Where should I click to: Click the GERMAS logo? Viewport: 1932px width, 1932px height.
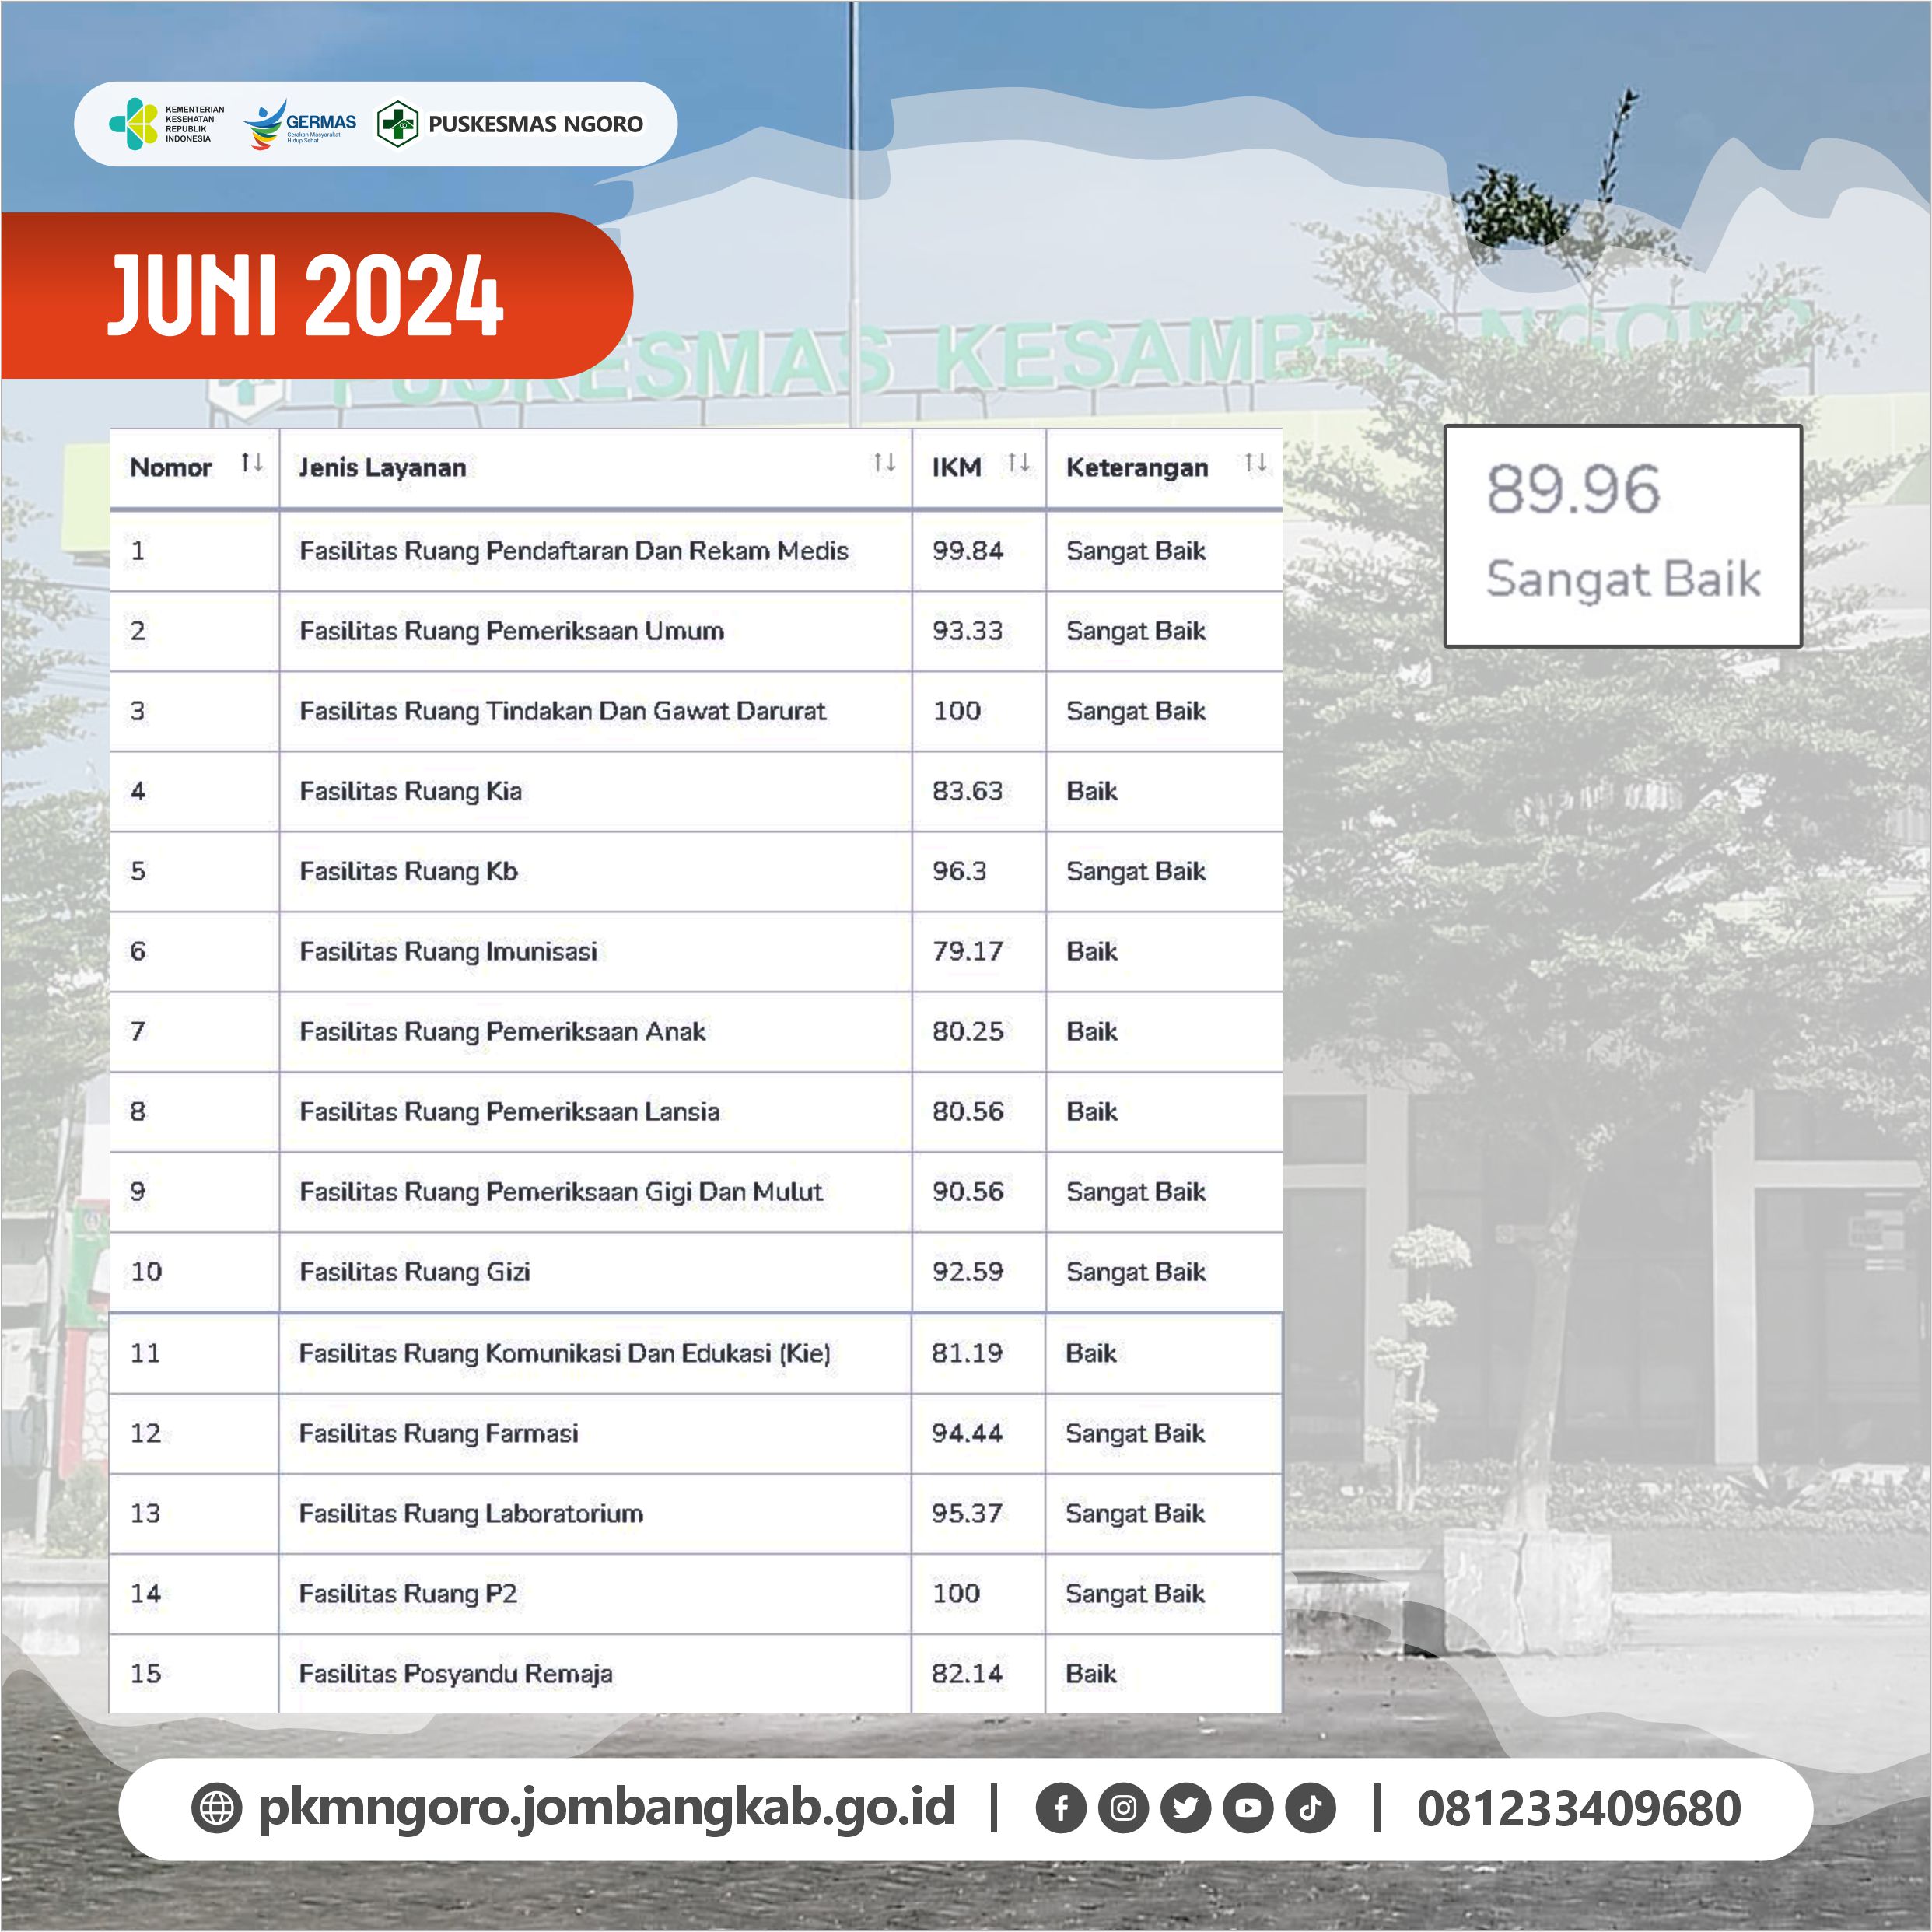tap(300, 124)
